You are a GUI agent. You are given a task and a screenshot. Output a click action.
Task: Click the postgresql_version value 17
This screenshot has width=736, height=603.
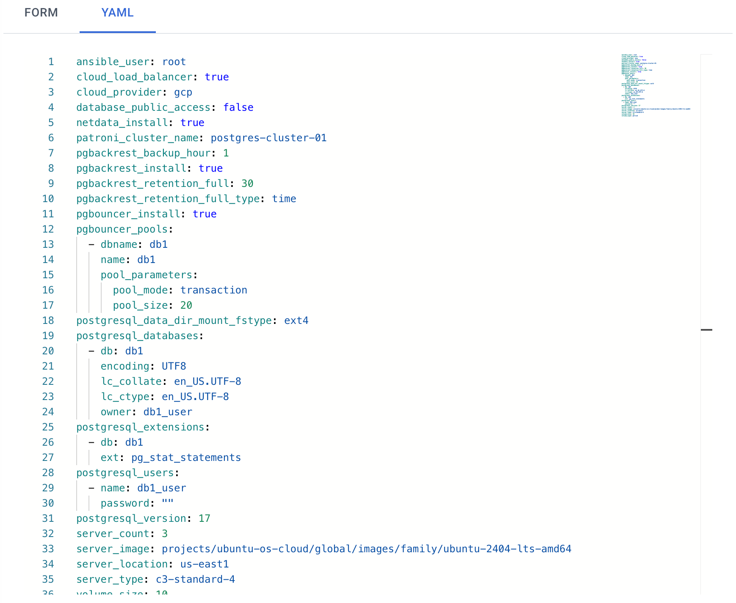(205, 518)
